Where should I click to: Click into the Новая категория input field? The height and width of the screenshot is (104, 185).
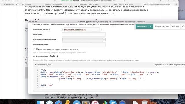click(x=84, y=45)
